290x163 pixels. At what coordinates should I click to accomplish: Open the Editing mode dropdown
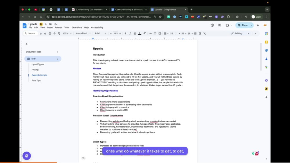240,33
